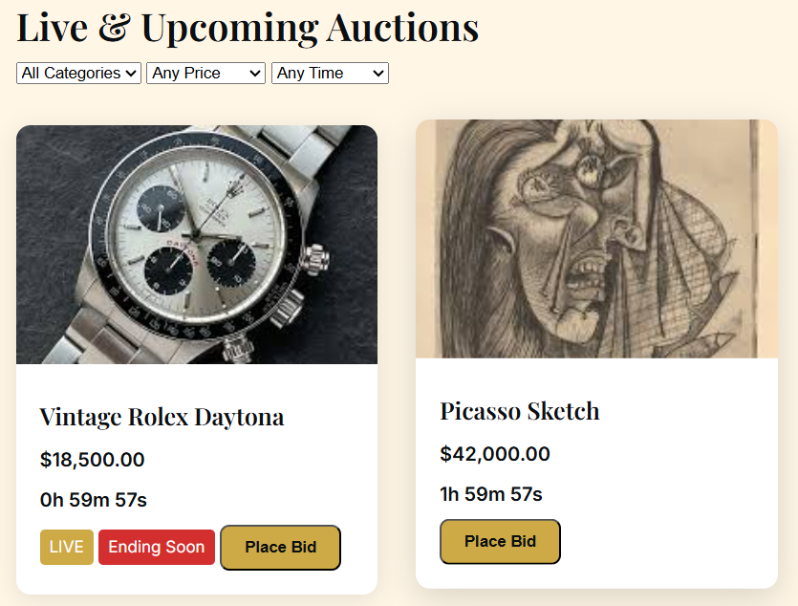Click the $42,000.00 price text

(494, 454)
